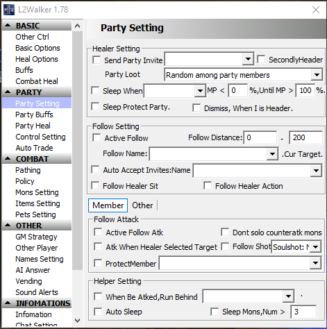The width and height of the screenshot is (327, 329).
Task: Open Combat Heal settings
Action: coord(37,81)
